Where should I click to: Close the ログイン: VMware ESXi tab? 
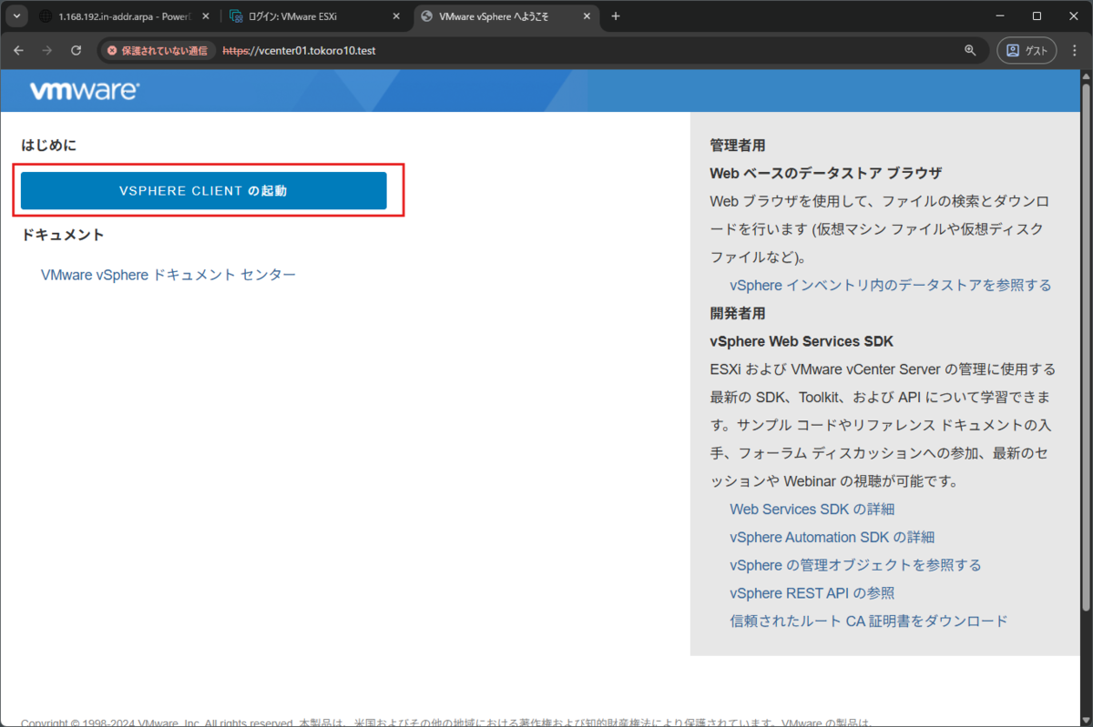(x=396, y=16)
